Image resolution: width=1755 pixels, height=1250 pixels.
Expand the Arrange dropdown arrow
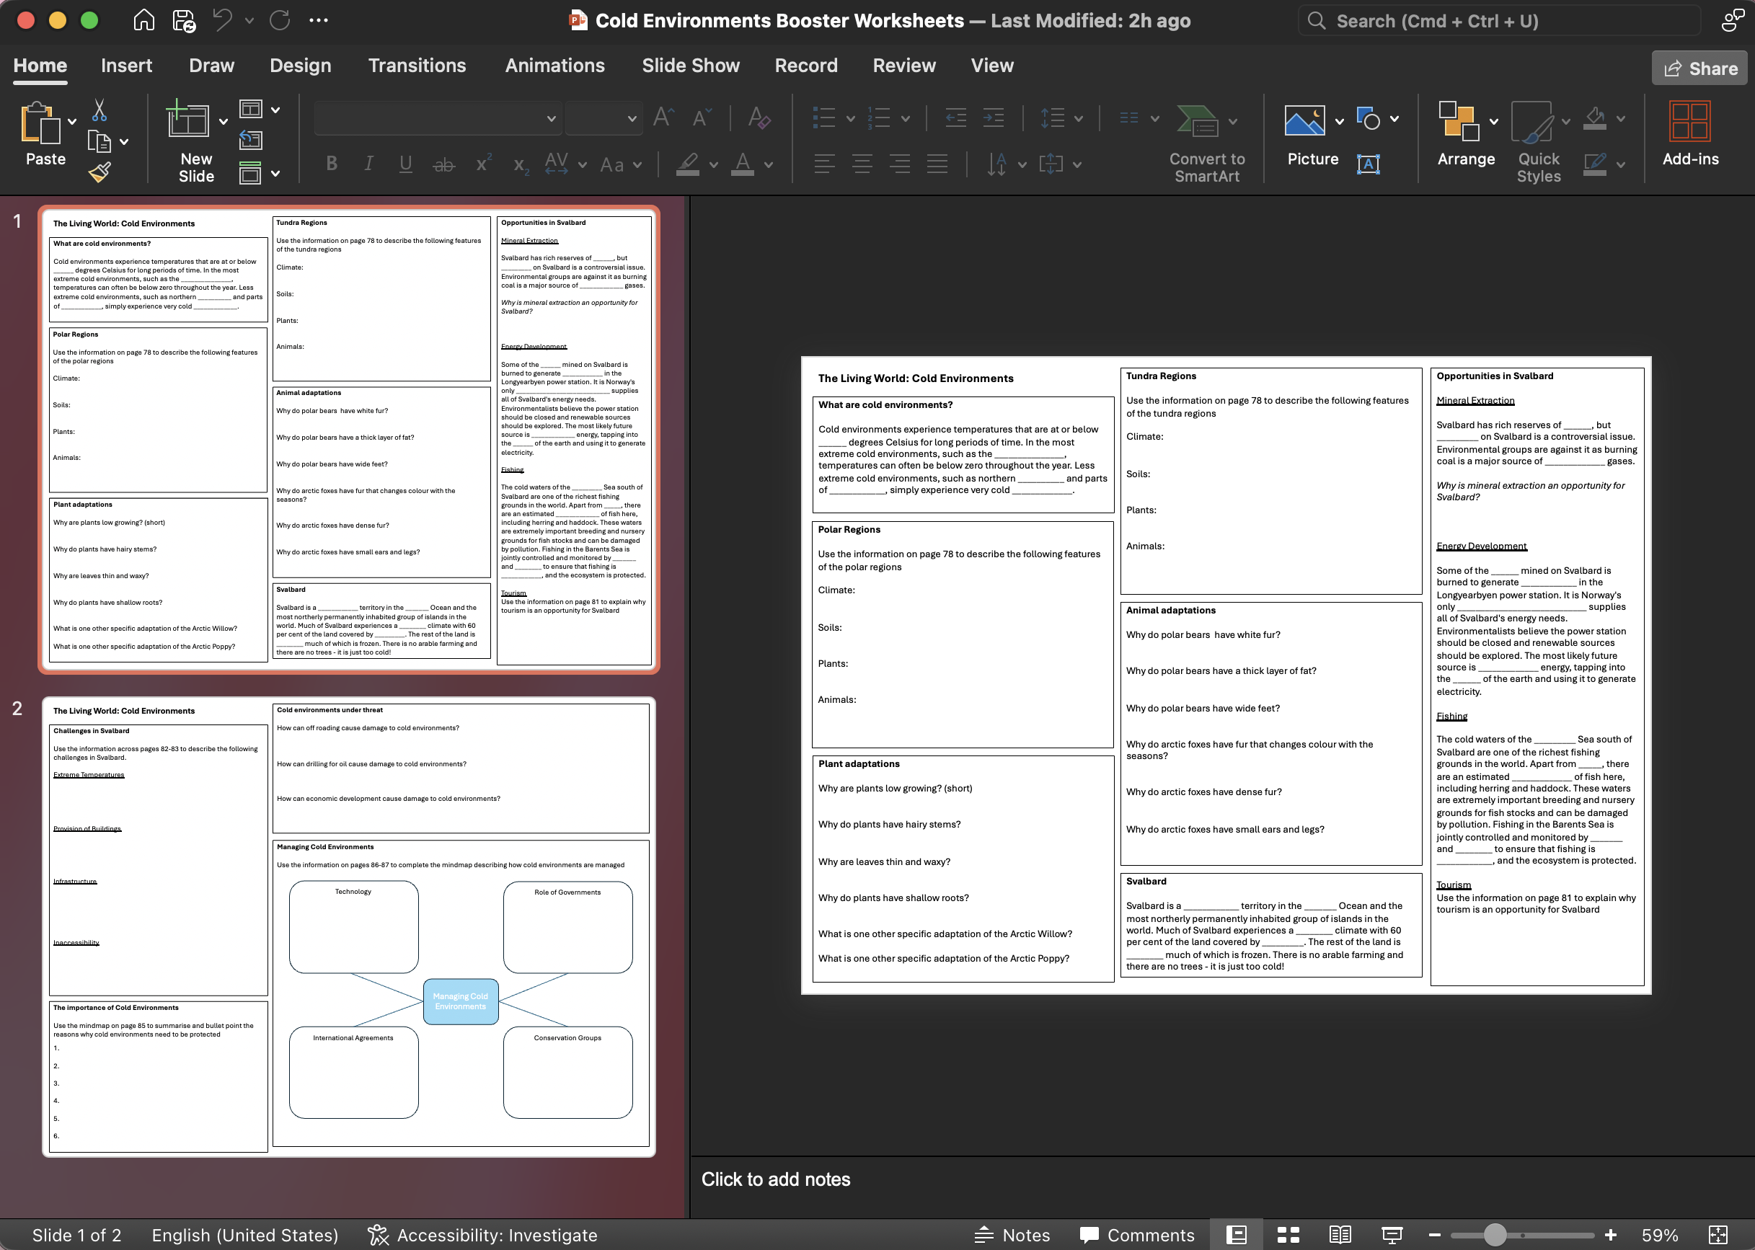[x=1493, y=122]
